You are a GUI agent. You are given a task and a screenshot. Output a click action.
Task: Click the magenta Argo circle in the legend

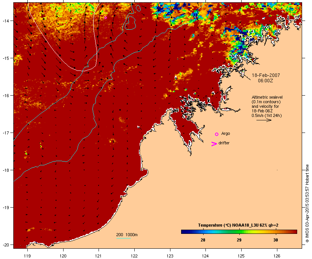click(x=217, y=134)
